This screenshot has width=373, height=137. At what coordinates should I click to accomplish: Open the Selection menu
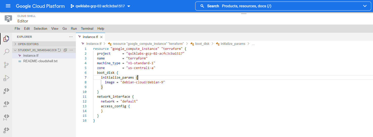pos(40,28)
